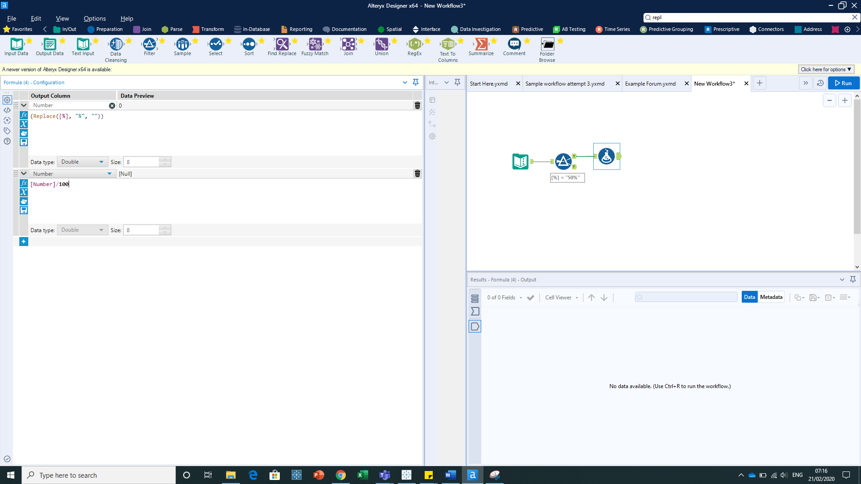Add a new expression with plus button
The width and height of the screenshot is (861, 484).
coord(24,242)
